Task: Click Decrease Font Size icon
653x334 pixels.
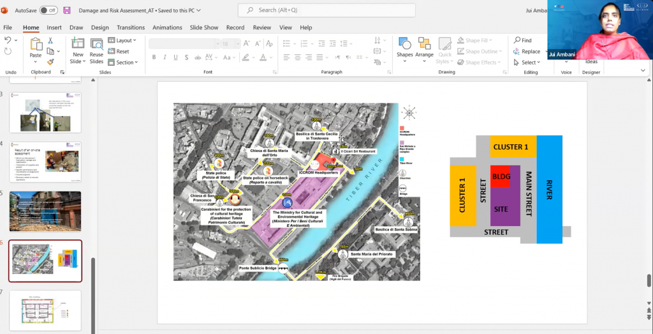Action: [258, 43]
